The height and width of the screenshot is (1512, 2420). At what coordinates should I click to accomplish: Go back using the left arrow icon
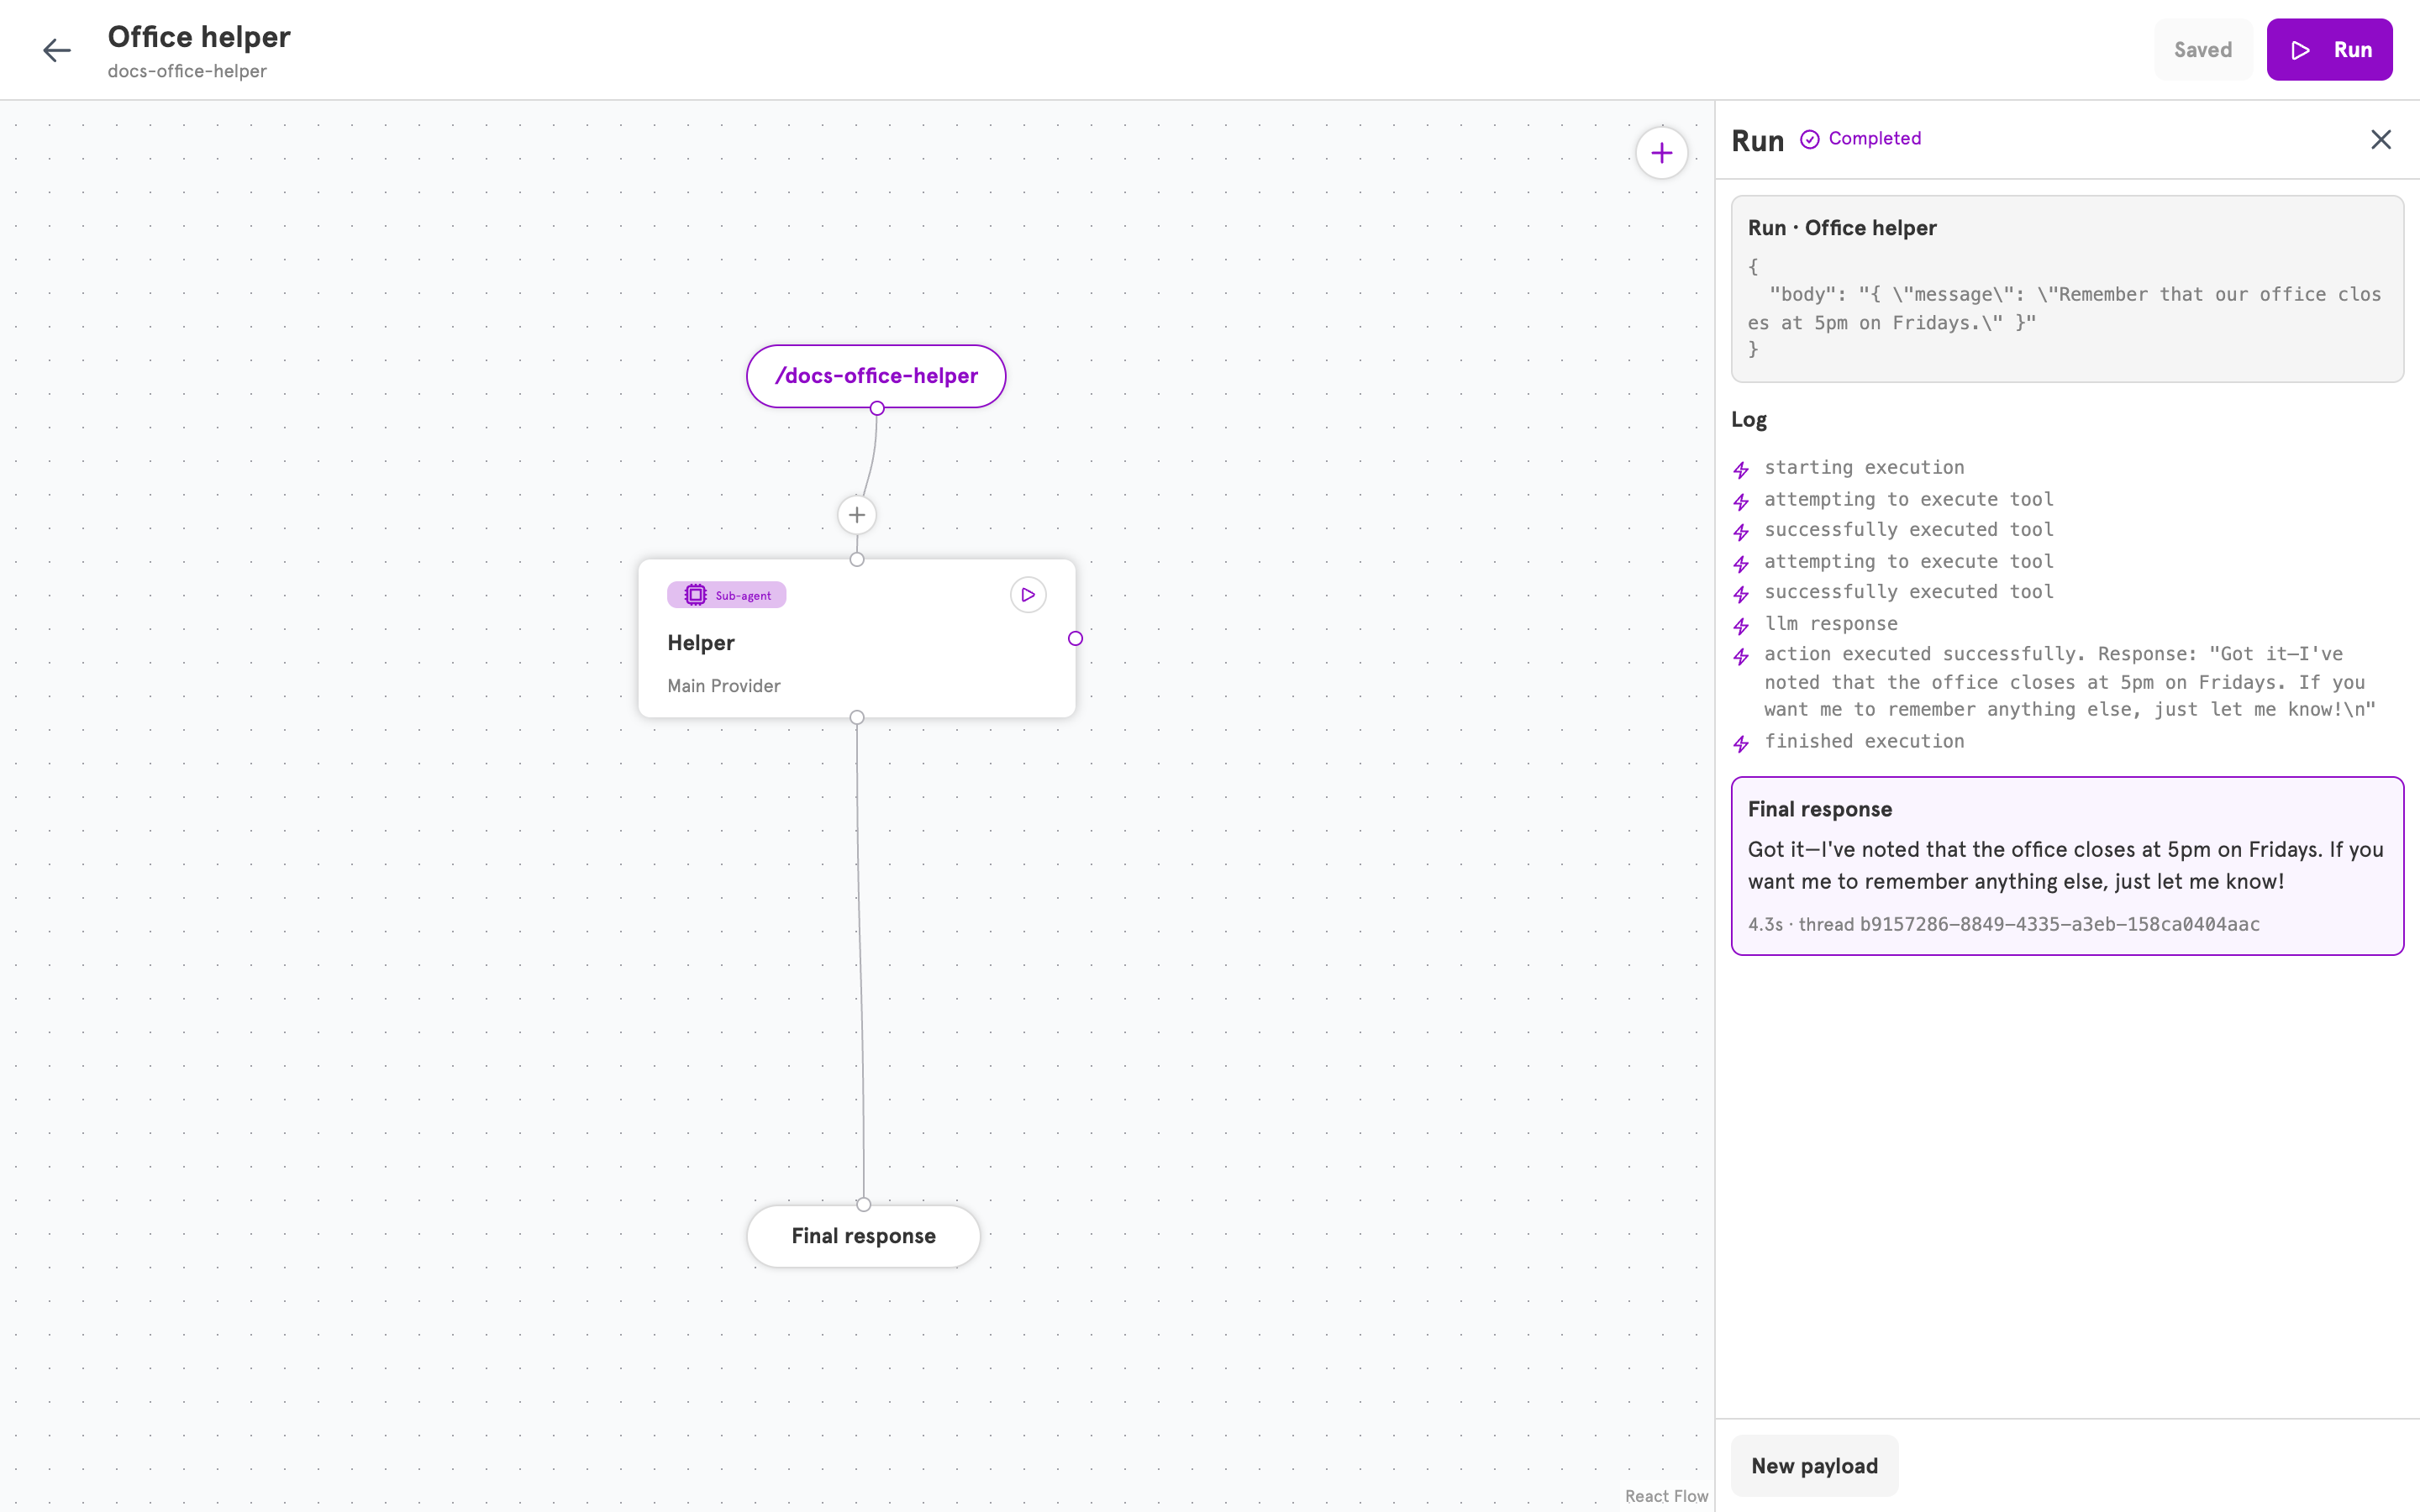point(56,50)
